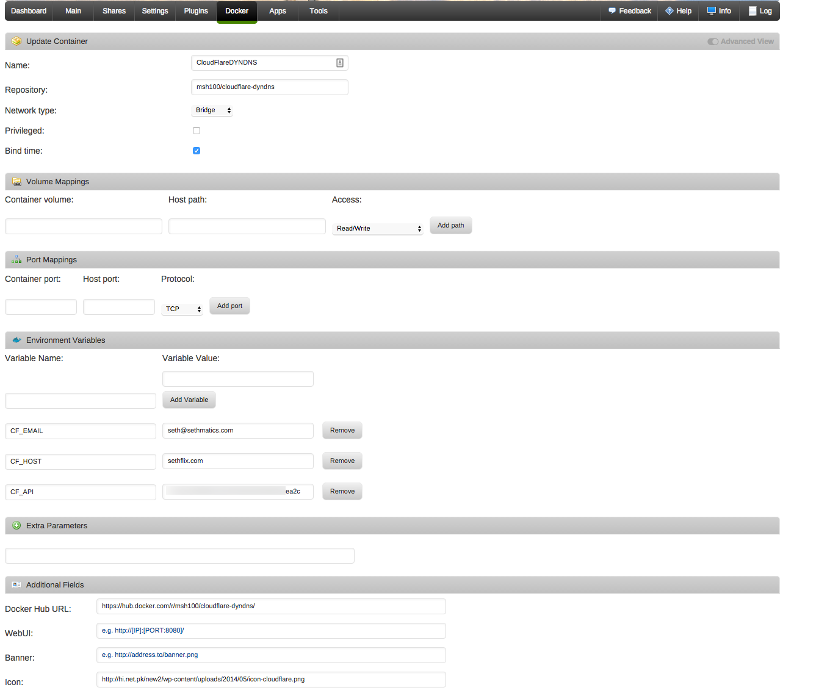Click the Feedback link
Screen dimensions: 830x693
(630, 11)
